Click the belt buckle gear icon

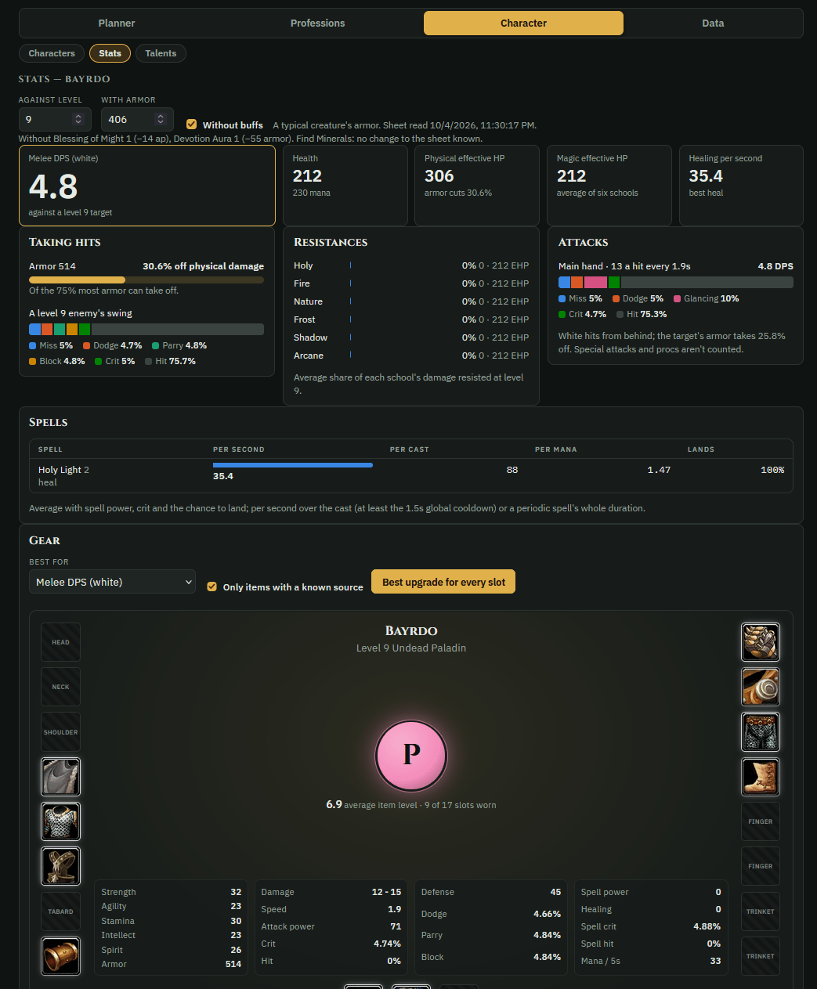click(x=761, y=687)
